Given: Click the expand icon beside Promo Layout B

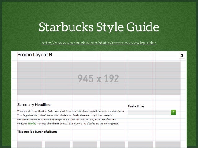Looking at the screenshot, I should [x=182, y=55].
